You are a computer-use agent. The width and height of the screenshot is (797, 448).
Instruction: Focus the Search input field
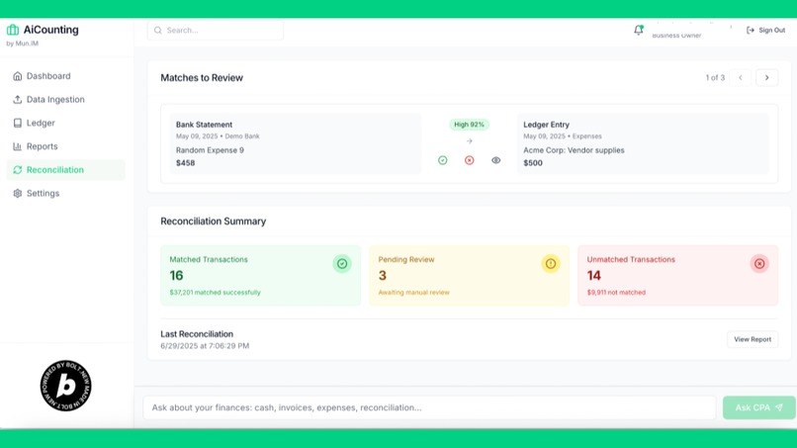(x=216, y=31)
